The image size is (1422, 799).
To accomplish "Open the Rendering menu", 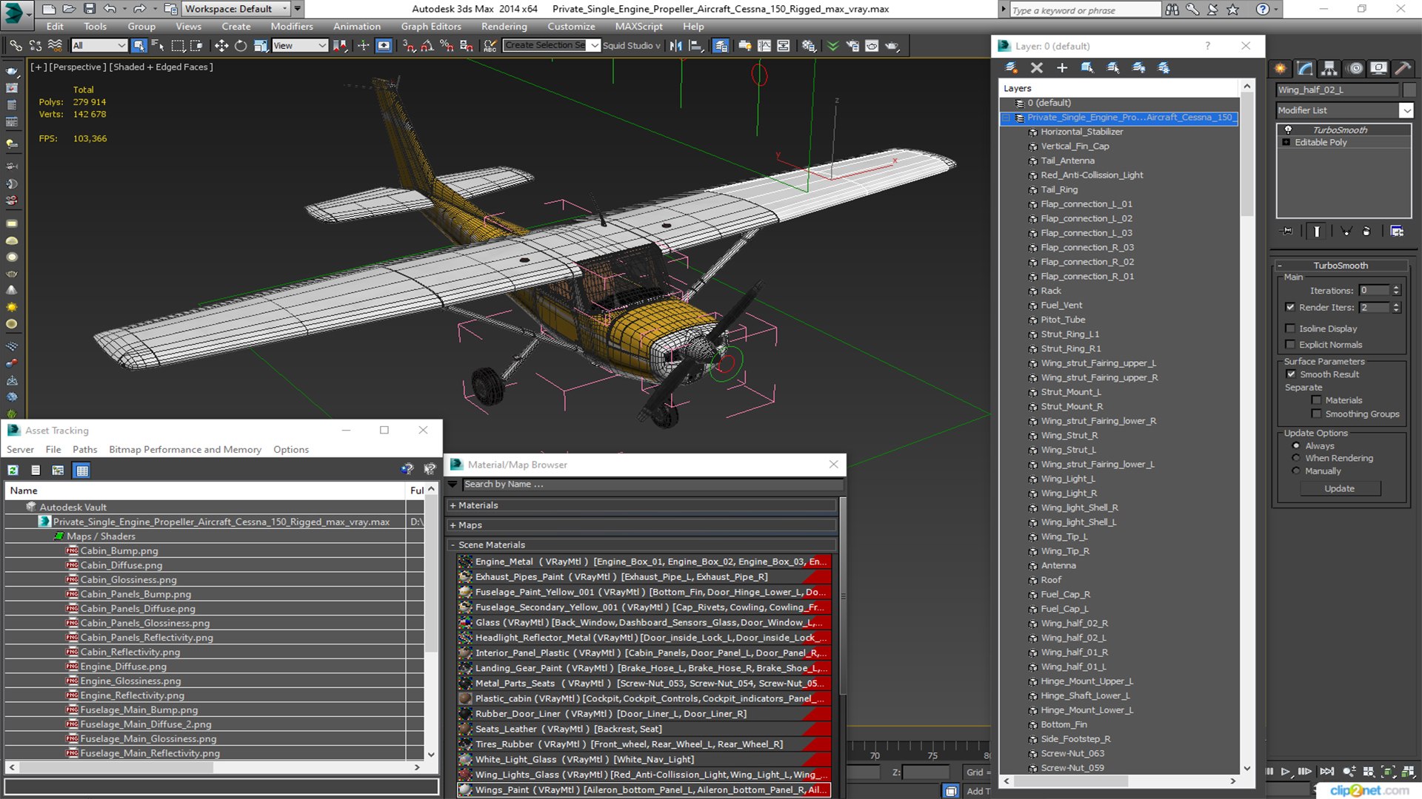I will click(x=504, y=26).
